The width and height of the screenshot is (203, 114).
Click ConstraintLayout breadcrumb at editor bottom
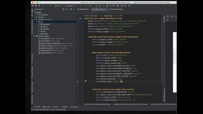point(131,104)
